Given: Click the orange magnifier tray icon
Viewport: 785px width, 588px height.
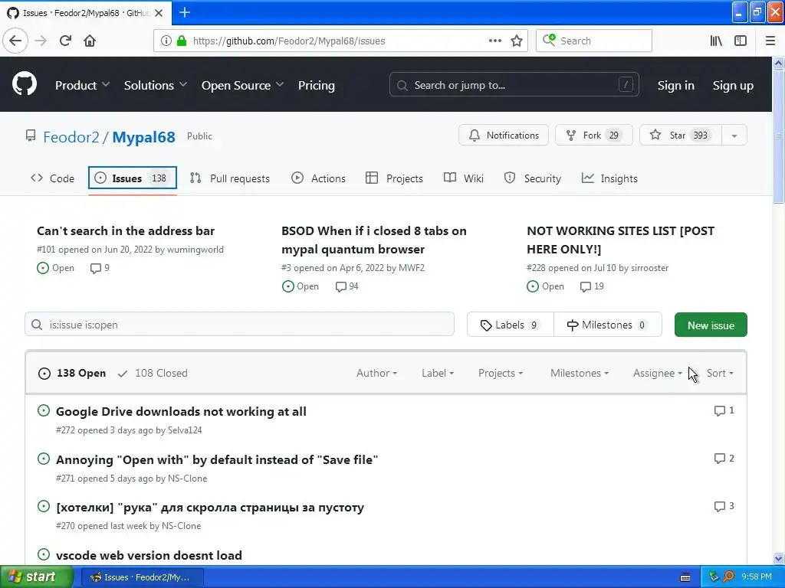Looking at the screenshot, I should coord(728,577).
